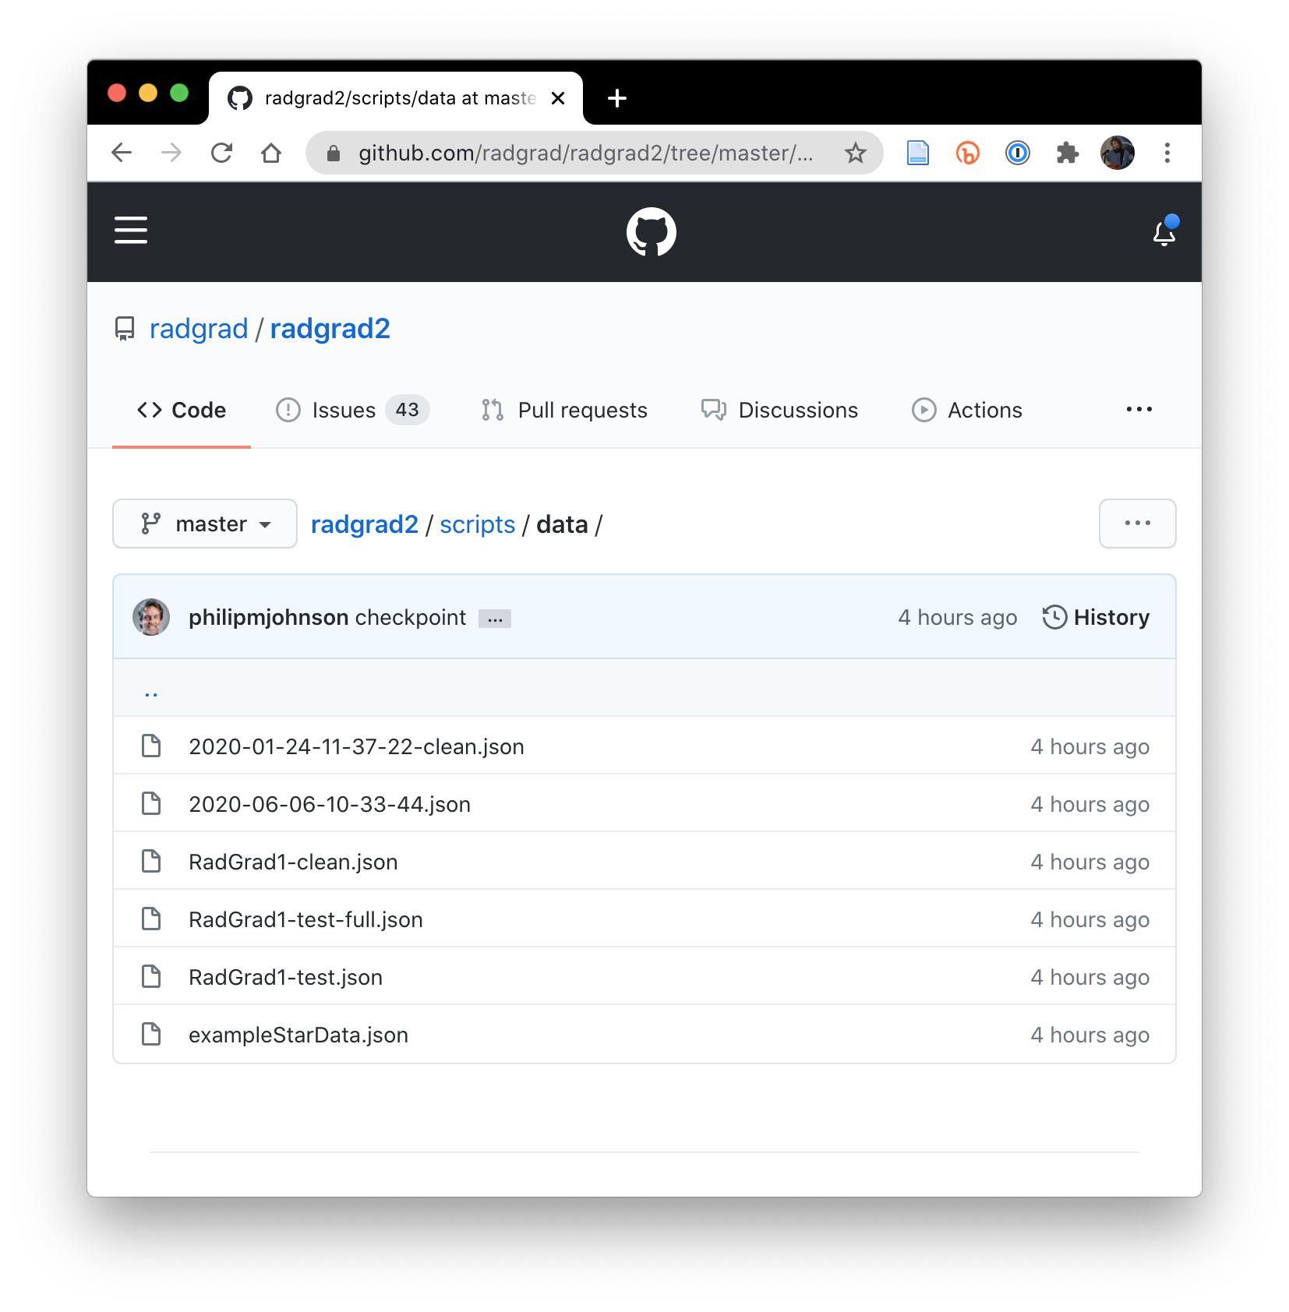Click '4 hours ago' for RadGrad1-test.json
1289x1312 pixels.
pos(1090,977)
